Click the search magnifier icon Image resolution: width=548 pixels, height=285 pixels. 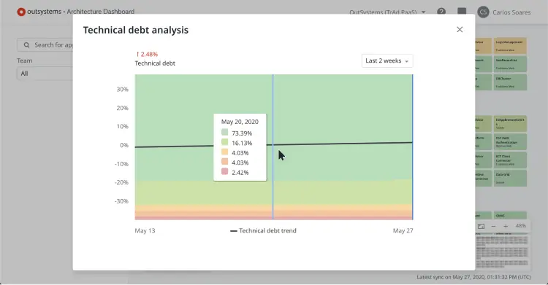click(x=26, y=45)
